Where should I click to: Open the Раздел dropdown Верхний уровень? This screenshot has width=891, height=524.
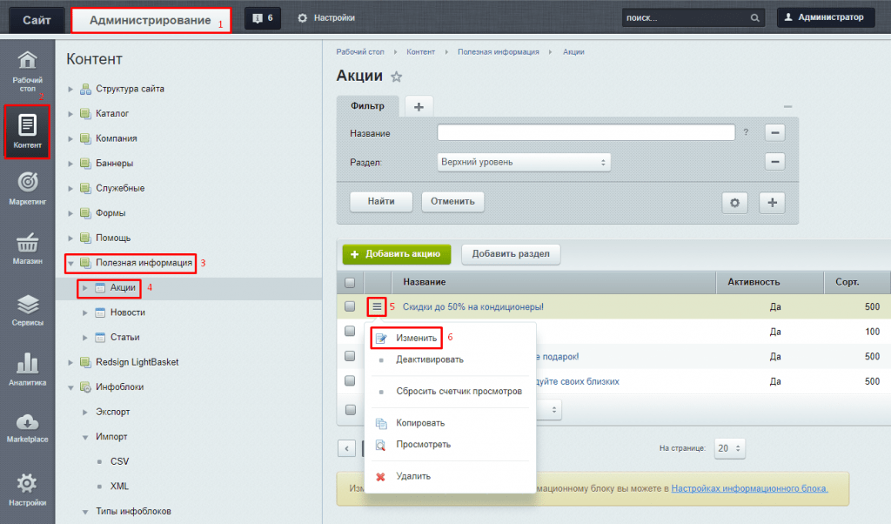tap(524, 162)
